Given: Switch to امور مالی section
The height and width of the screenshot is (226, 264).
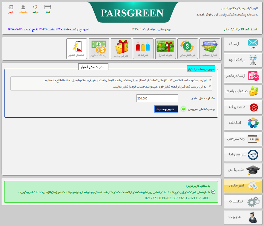Looking at the screenshot, I should click(x=243, y=186).
